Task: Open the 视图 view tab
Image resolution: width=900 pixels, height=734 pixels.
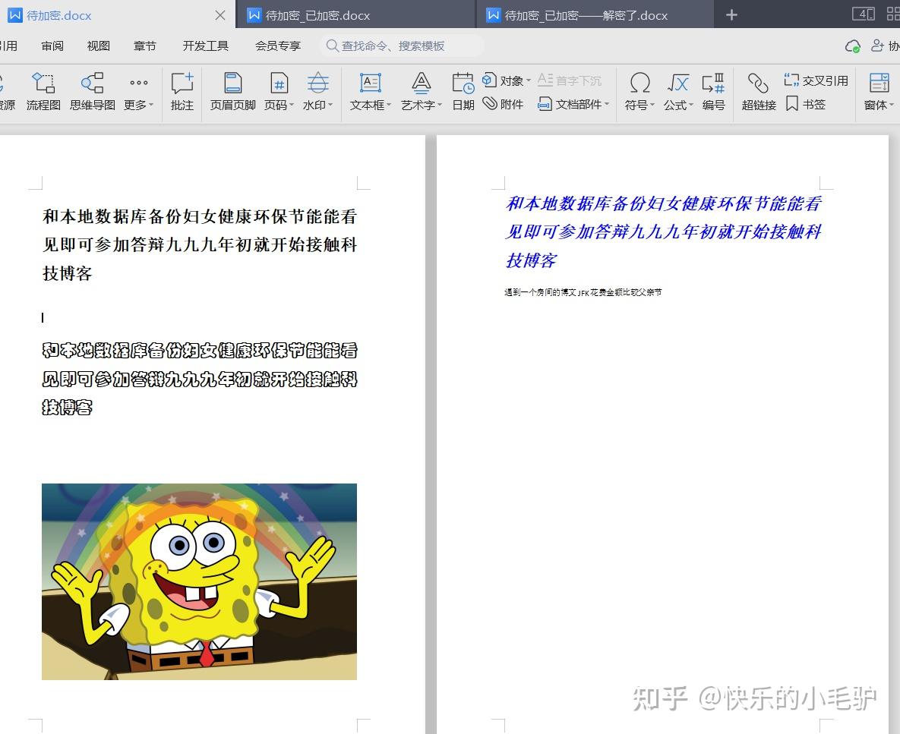Action: (x=98, y=46)
